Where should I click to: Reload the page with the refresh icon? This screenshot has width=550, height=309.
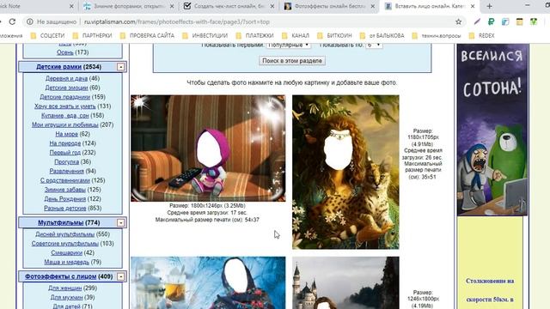(x=12, y=21)
